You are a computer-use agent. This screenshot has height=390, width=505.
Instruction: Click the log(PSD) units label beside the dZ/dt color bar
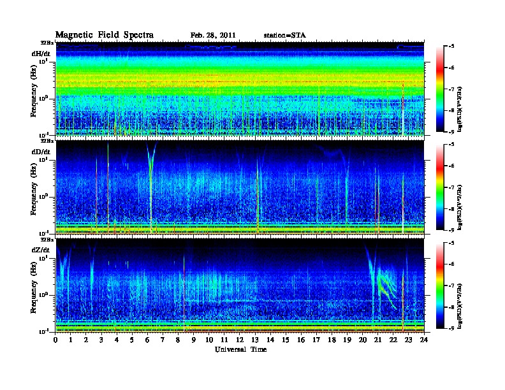[460, 306]
